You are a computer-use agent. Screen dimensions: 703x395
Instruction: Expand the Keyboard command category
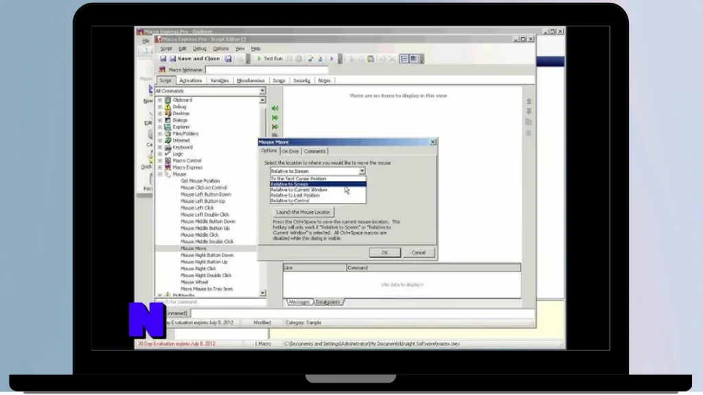159,147
